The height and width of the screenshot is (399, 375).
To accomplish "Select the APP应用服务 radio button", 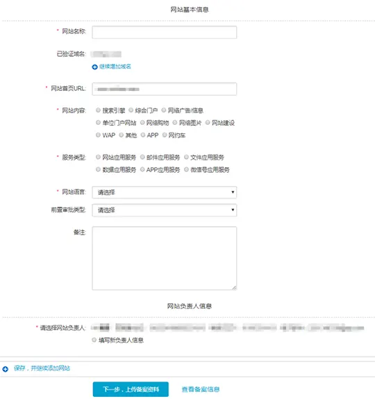I will pyautogui.click(x=142, y=169).
